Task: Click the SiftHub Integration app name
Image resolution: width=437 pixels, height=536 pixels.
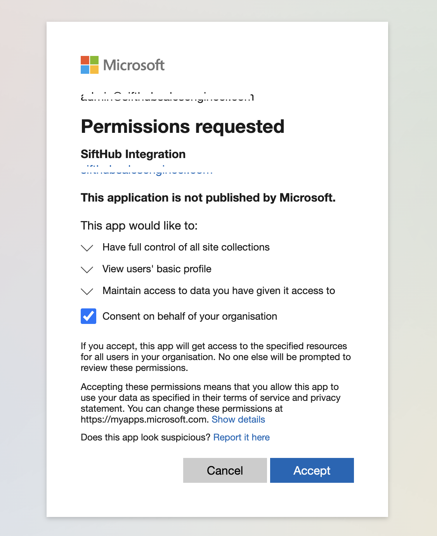Action: tap(133, 154)
